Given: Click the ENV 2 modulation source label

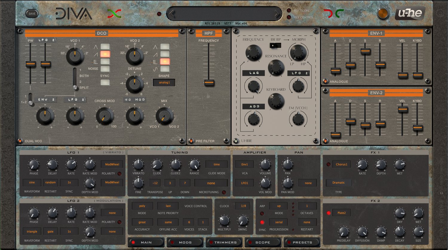Looking at the screenshot, I should click(x=46, y=100).
